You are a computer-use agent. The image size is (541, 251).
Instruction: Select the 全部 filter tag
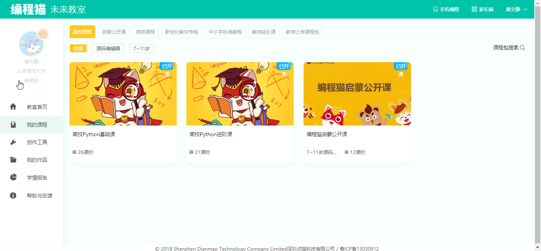[78, 48]
